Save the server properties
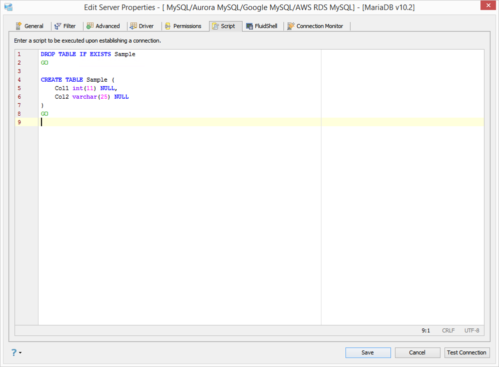This screenshot has width=499, height=367. click(368, 352)
